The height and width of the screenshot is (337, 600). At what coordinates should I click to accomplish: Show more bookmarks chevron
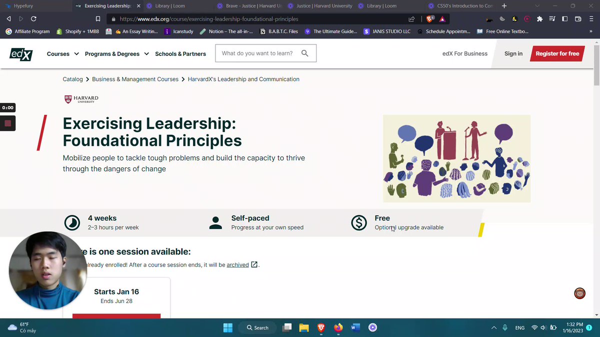coord(591,31)
